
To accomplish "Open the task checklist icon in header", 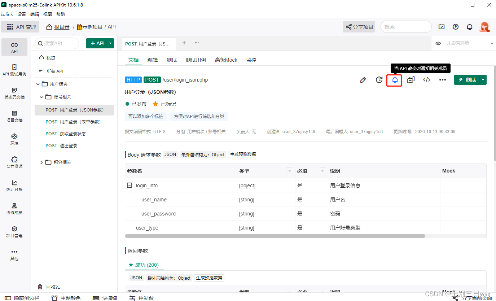I will (x=442, y=27).
